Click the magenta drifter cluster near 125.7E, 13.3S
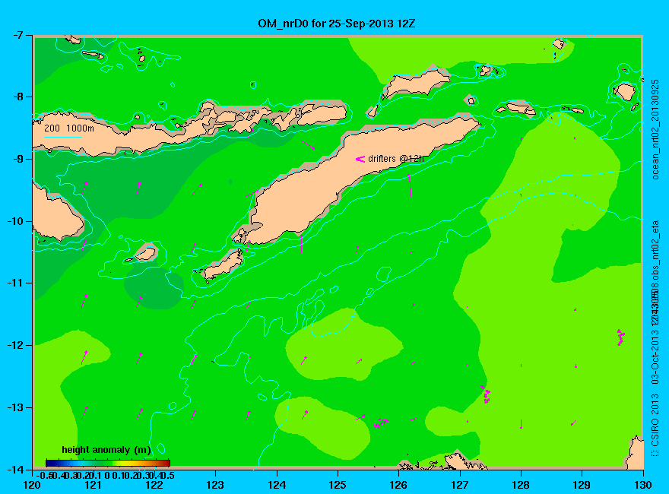 [x=381, y=423]
